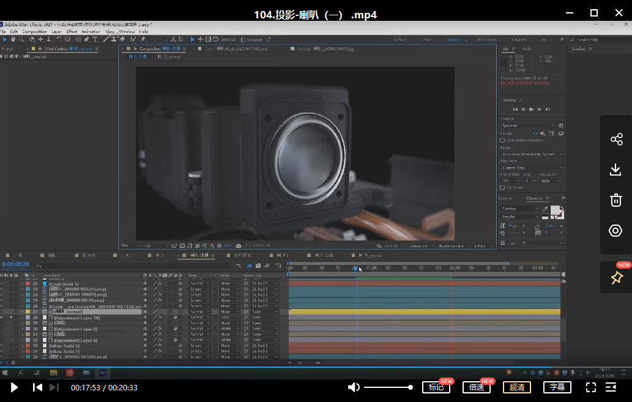Click the snapshot camera icon below viewer
This screenshot has height=402, width=632.
238,245
